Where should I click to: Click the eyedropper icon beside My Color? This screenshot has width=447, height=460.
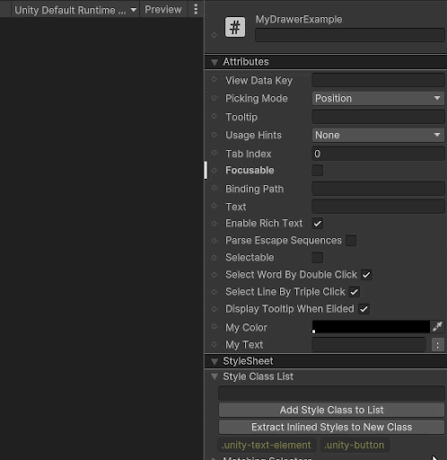point(437,327)
